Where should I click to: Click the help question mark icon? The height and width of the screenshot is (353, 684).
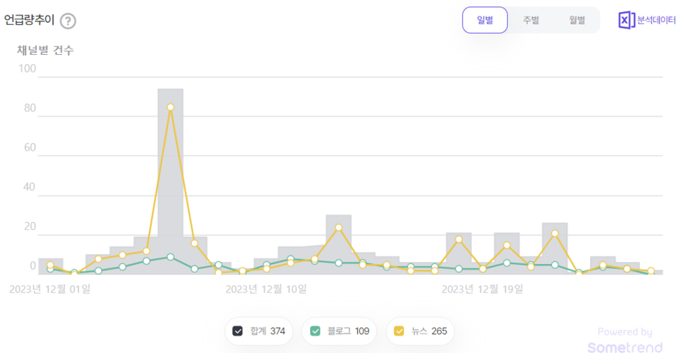tap(68, 21)
